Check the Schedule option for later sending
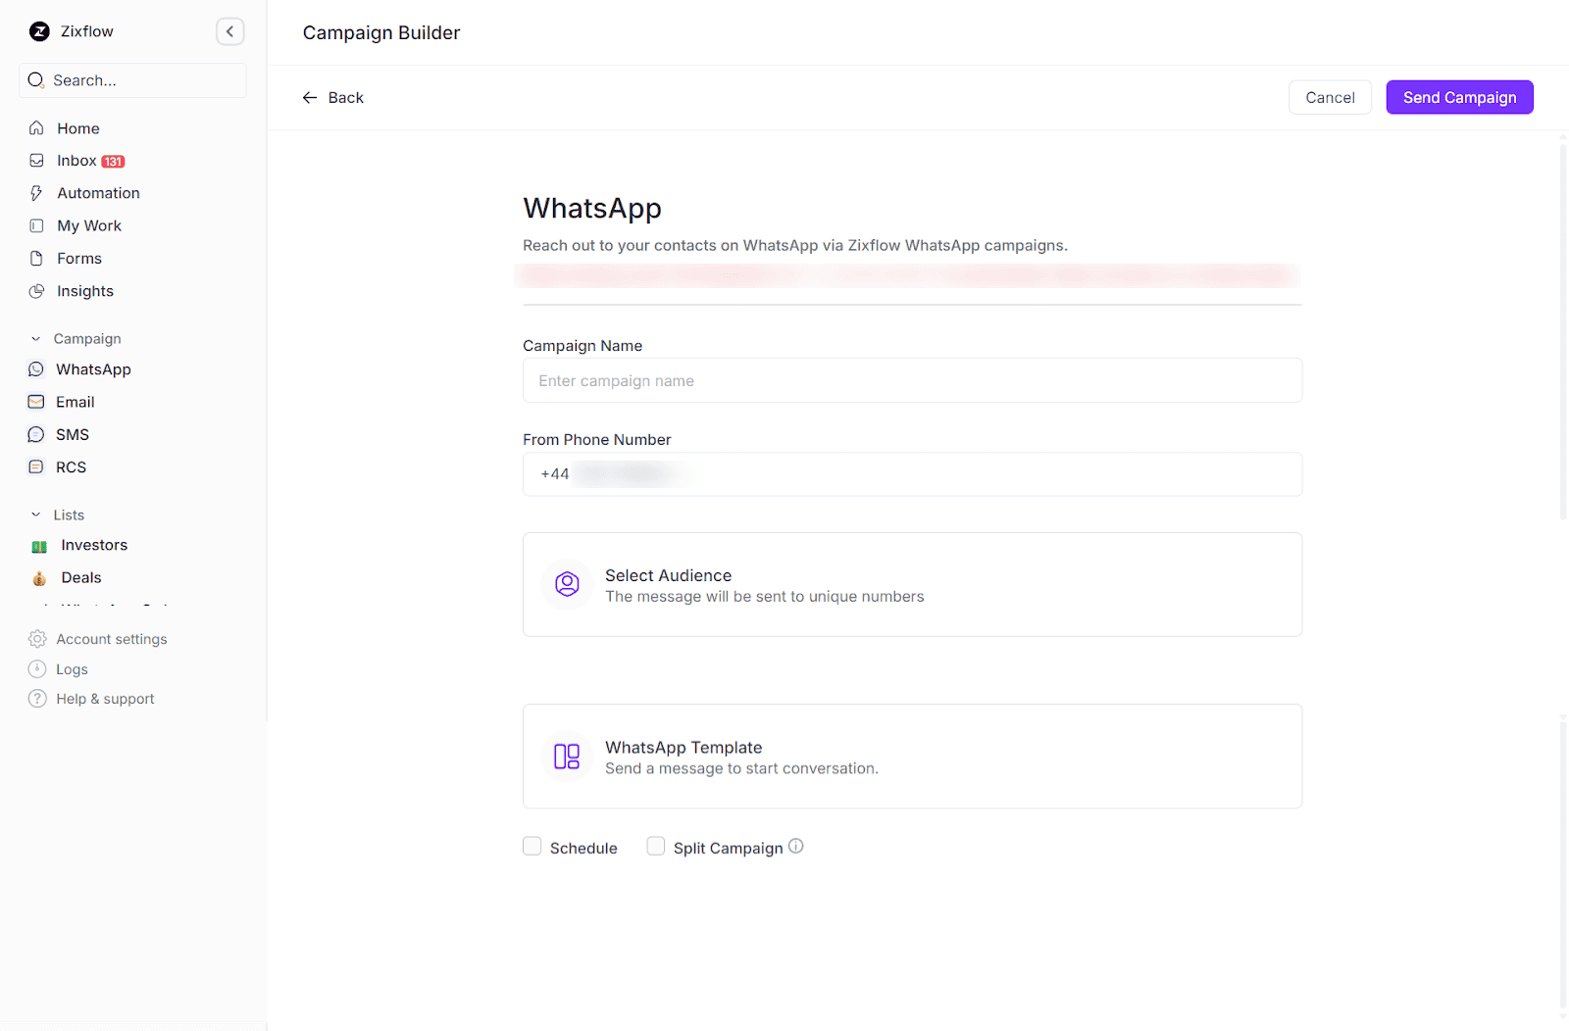The height and width of the screenshot is (1031, 1569). 531,846
